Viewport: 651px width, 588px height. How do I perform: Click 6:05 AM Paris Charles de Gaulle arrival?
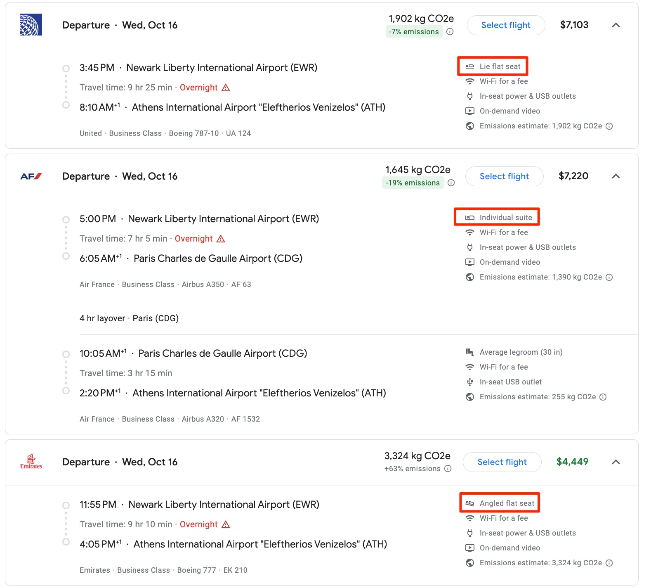pyautogui.click(x=191, y=258)
